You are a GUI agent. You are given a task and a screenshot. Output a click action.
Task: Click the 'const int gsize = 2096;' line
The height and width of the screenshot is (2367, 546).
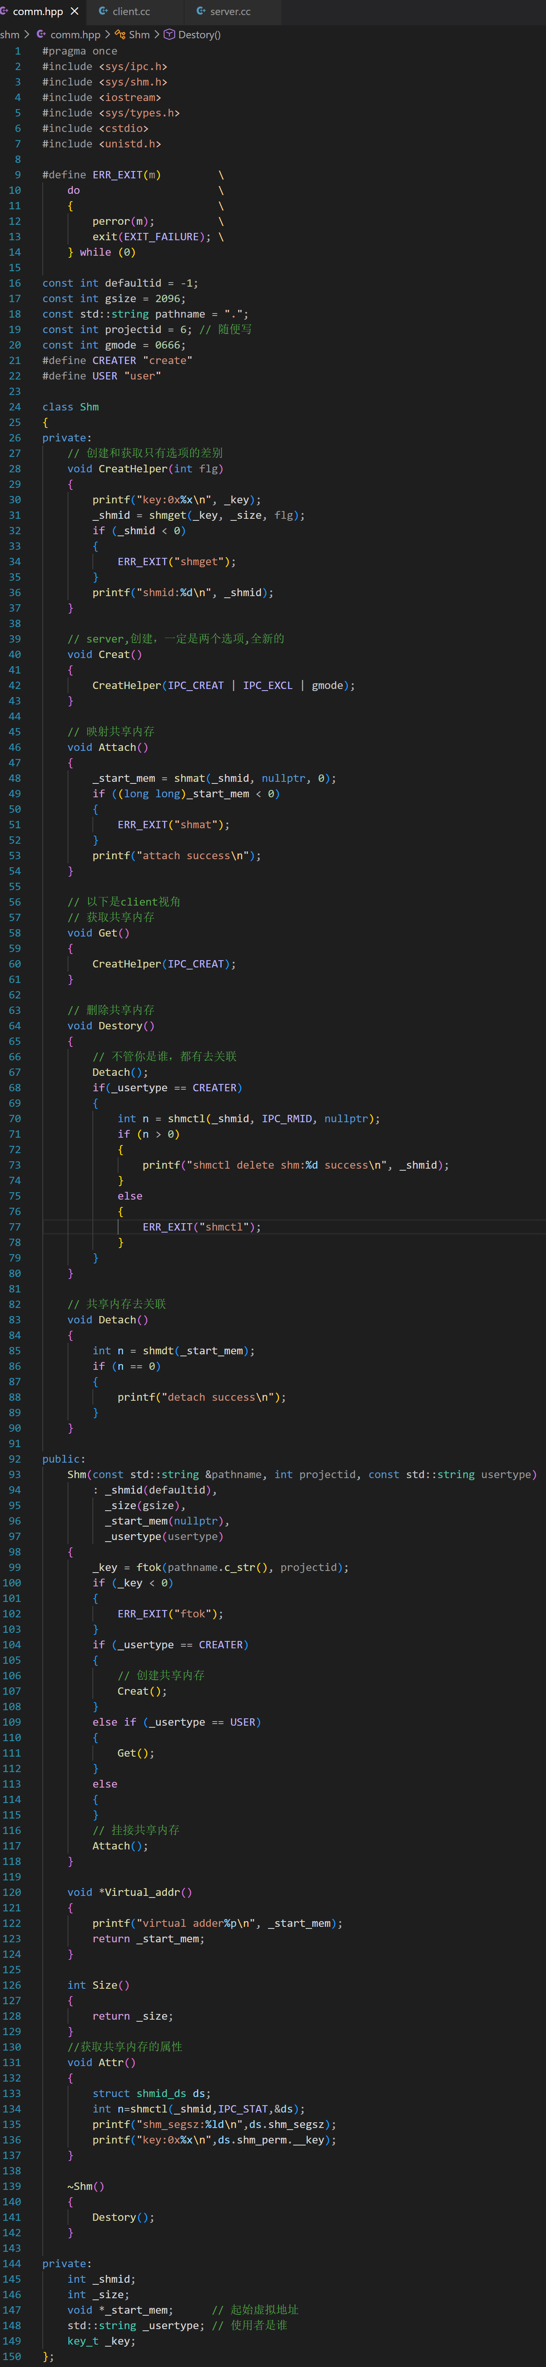pyautogui.click(x=114, y=298)
